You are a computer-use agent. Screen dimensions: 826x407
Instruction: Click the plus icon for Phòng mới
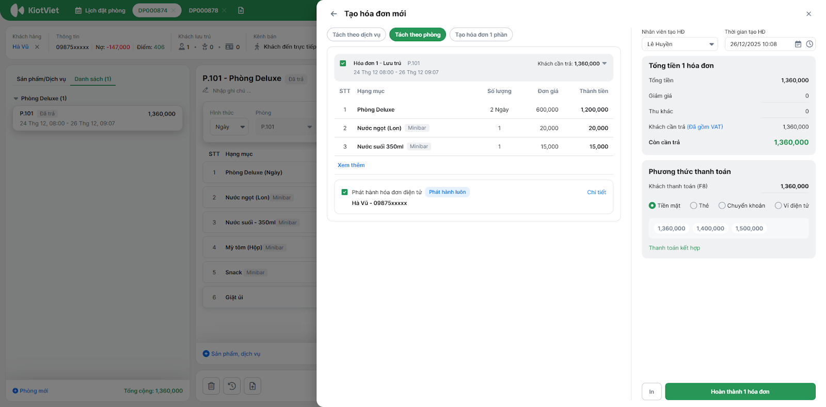coord(15,391)
